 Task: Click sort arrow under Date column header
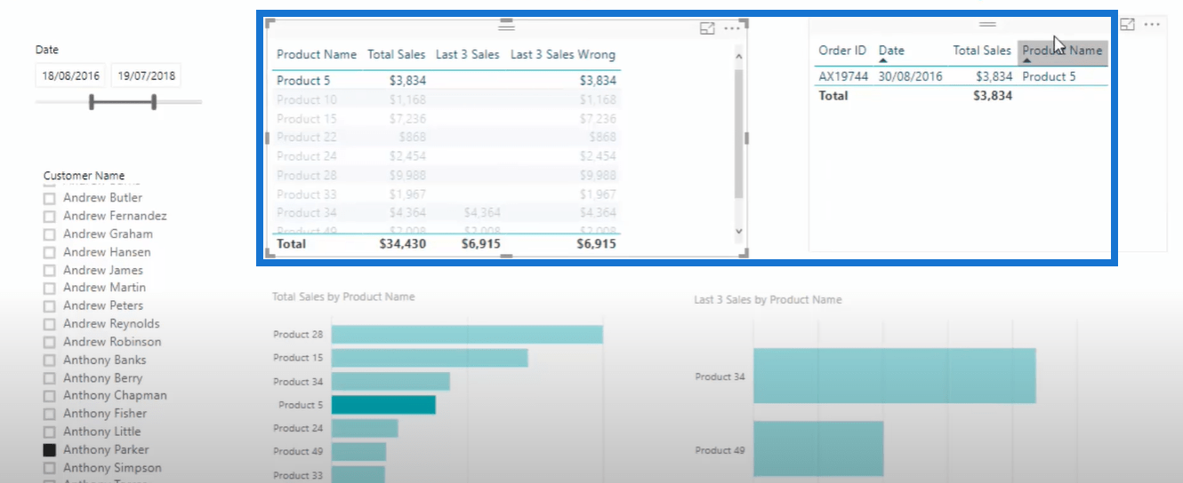tap(883, 61)
